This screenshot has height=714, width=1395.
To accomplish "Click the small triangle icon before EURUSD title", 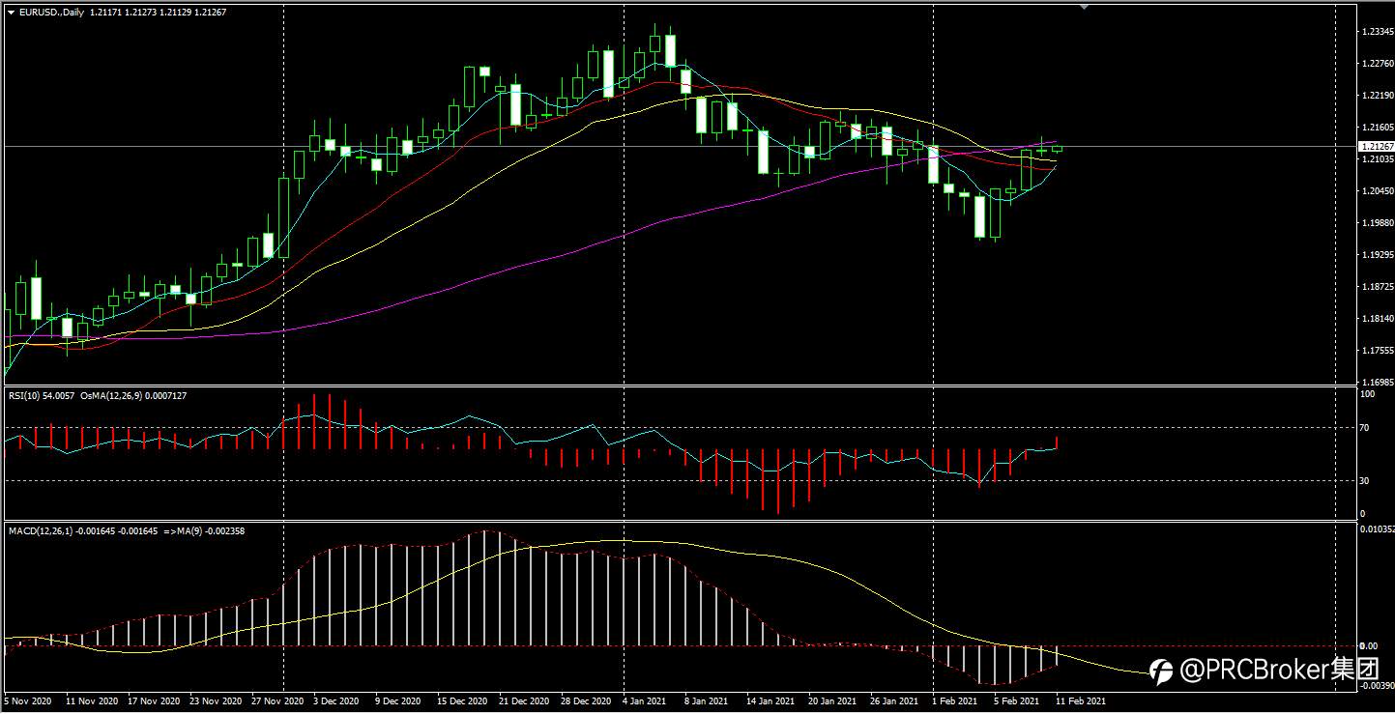I will point(11,12).
